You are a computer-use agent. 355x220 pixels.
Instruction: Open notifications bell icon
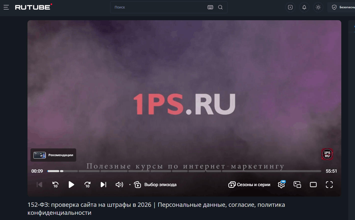click(x=304, y=7)
